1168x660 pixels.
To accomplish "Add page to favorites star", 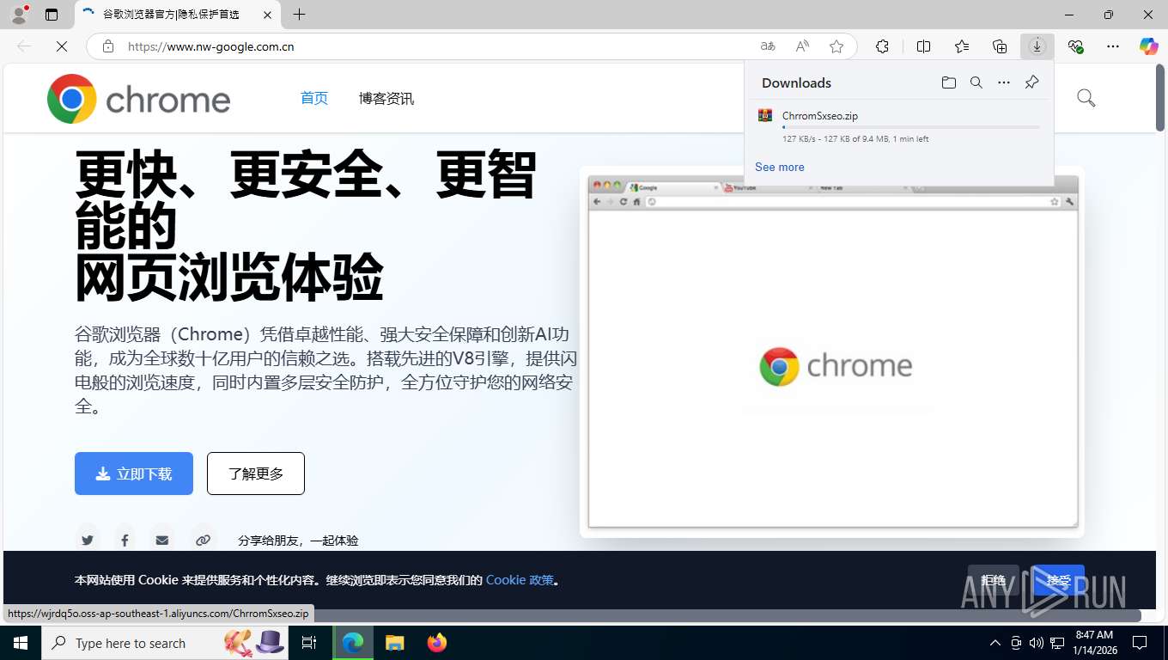I will coord(836,46).
